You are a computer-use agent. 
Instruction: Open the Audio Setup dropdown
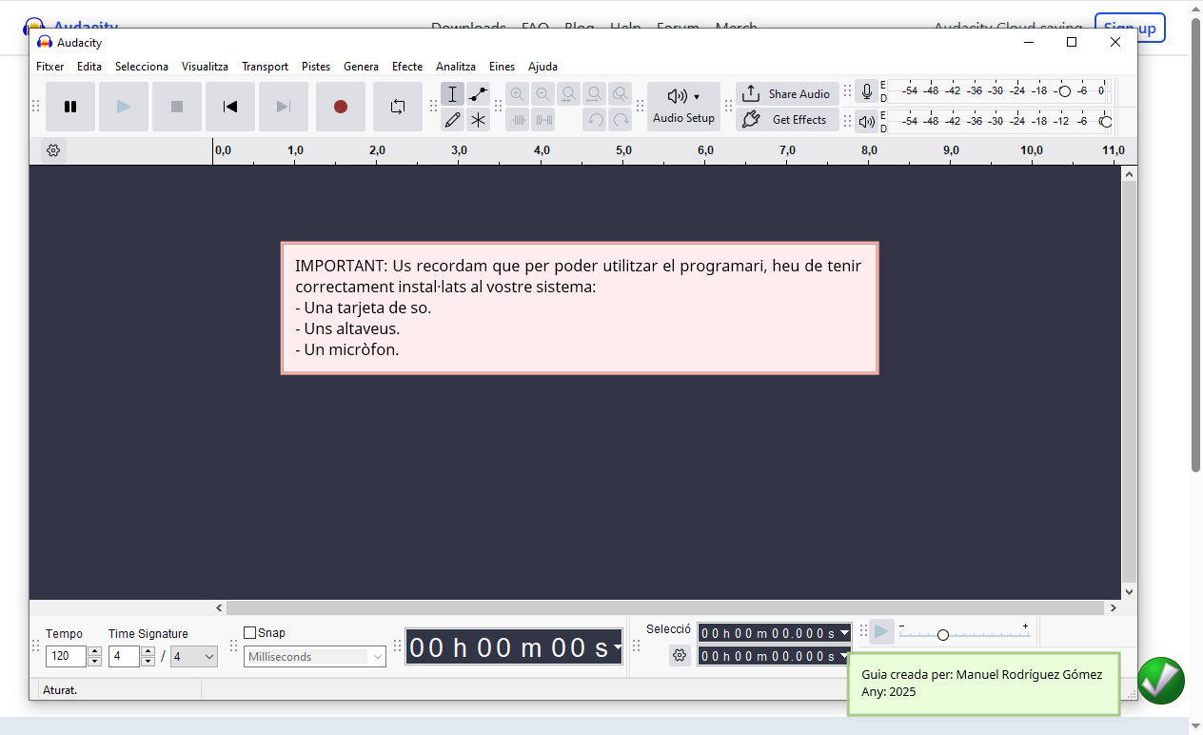[x=683, y=107]
